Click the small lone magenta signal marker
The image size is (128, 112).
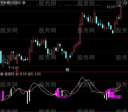72,91
